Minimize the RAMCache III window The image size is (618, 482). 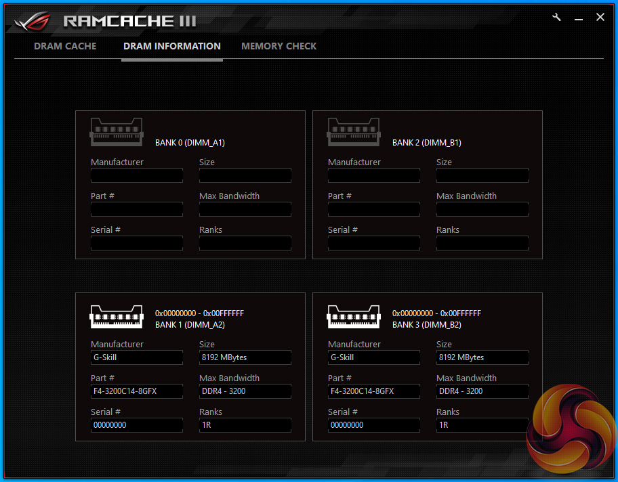click(x=578, y=18)
